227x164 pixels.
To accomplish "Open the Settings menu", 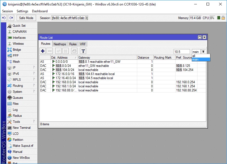I will (22, 11).
